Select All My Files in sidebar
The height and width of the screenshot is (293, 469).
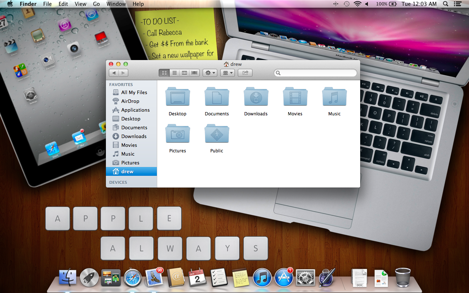pos(131,92)
